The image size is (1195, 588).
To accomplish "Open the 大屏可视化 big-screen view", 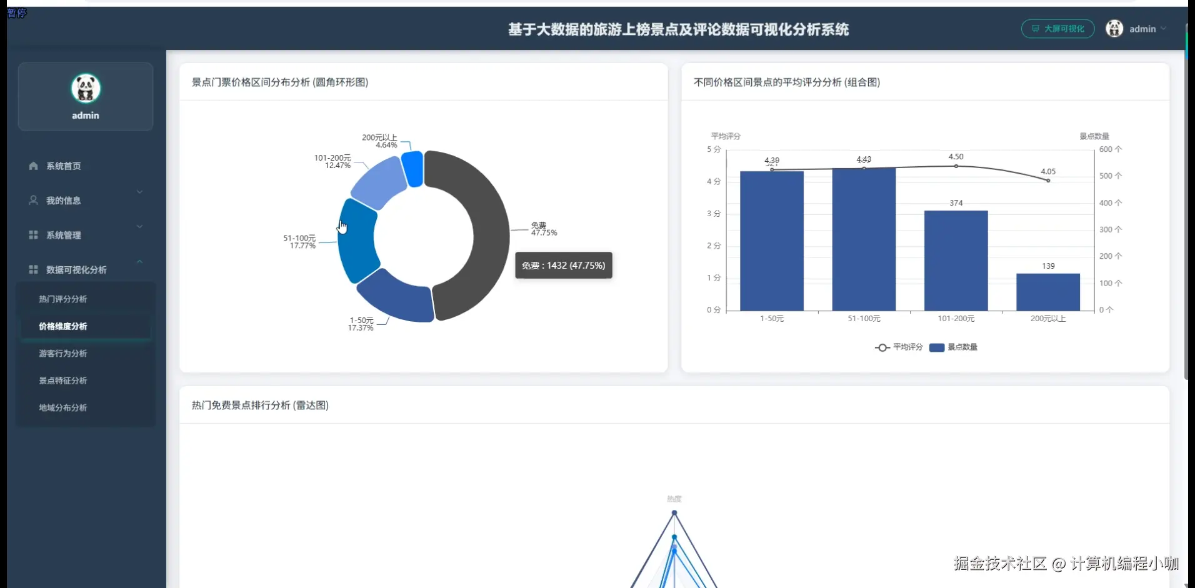I will pyautogui.click(x=1057, y=29).
